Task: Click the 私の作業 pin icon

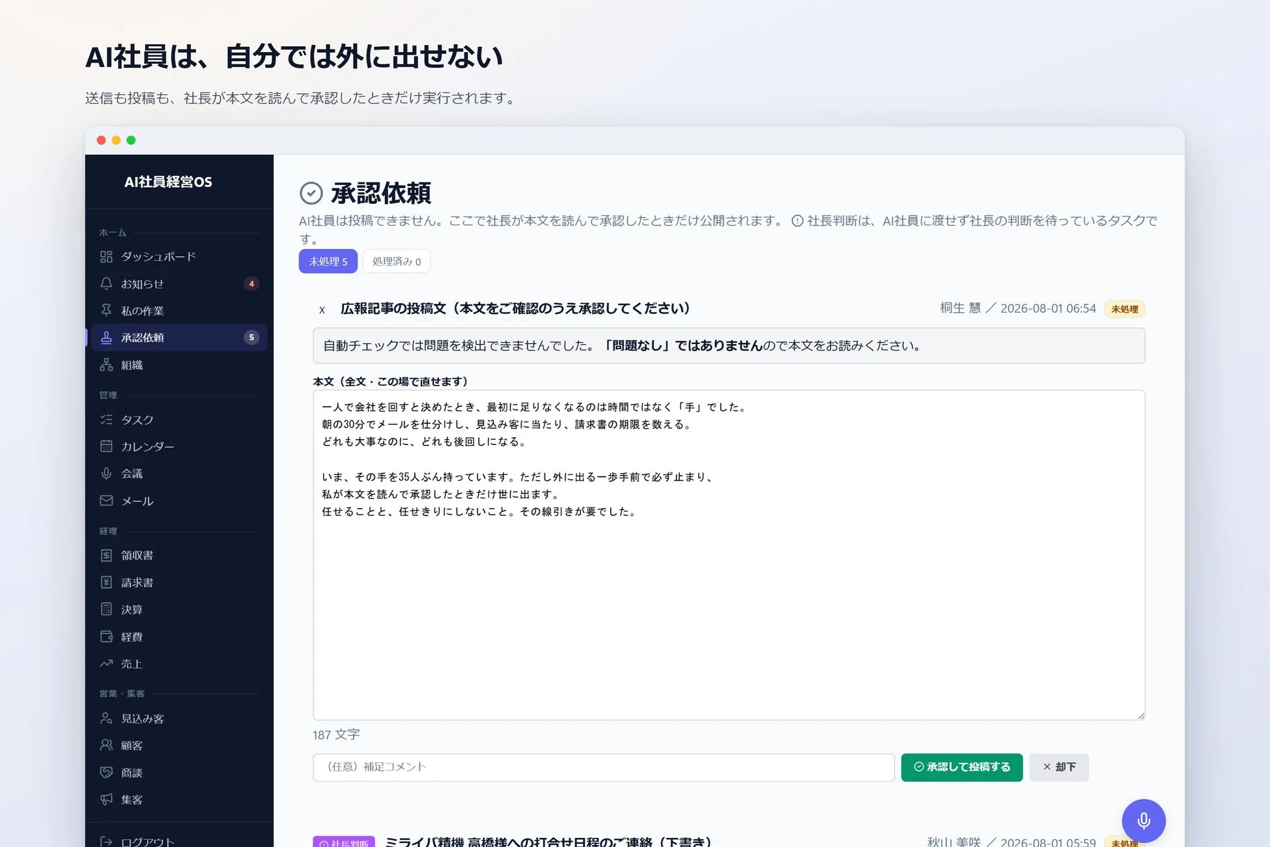Action: [x=106, y=311]
